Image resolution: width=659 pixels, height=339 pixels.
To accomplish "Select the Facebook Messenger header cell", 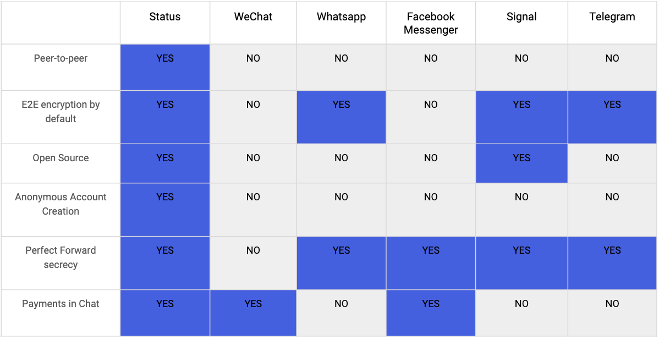I will (431, 23).
